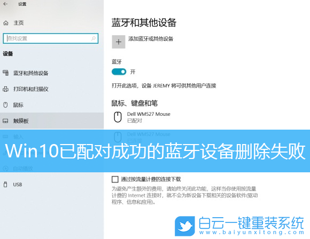This screenshot has width=310, height=239.
Task: Click the JEREMY discoverable device text
Action: [164, 86]
